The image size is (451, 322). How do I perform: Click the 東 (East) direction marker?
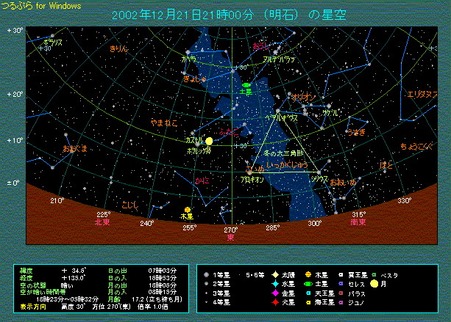point(230,237)
